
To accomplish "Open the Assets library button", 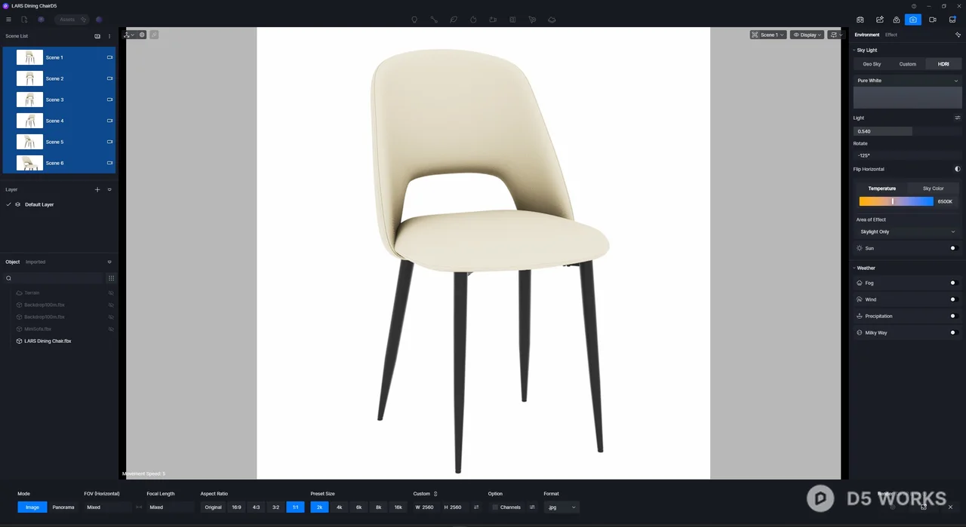I will coord(72,20).
